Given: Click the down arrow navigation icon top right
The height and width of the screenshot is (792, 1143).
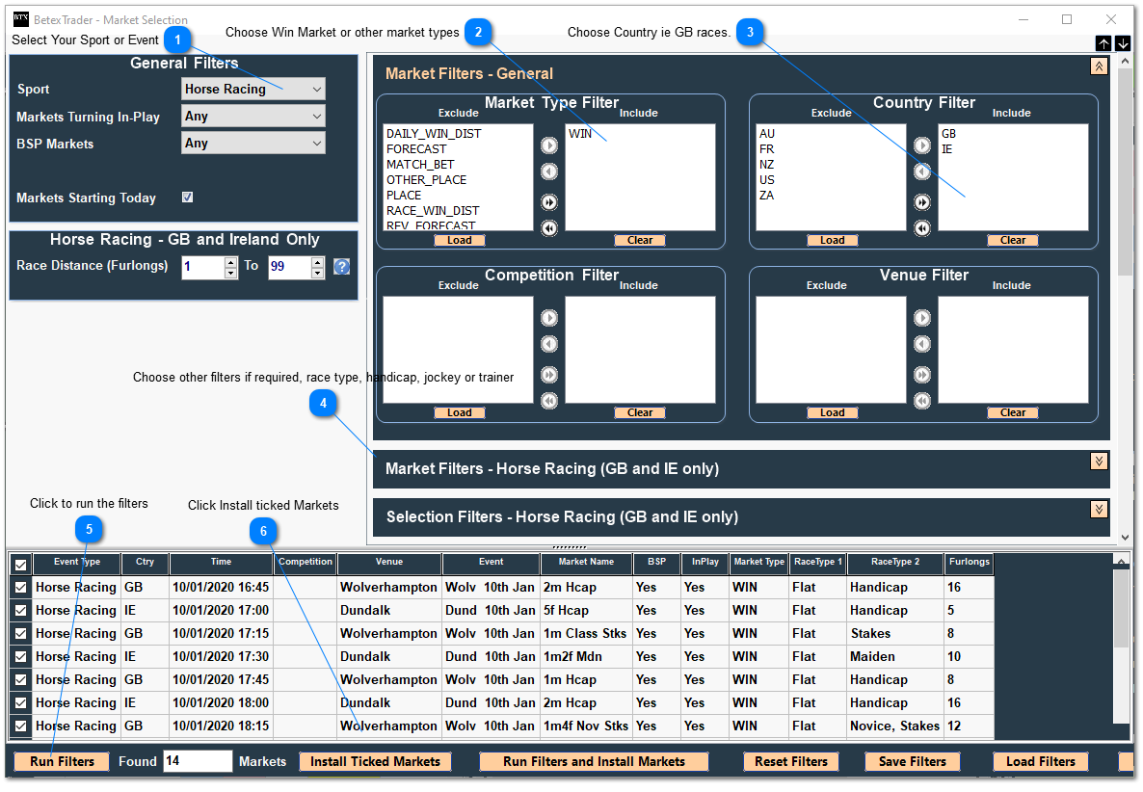Looking at the screenshot, I should [x=1121, y=43].
